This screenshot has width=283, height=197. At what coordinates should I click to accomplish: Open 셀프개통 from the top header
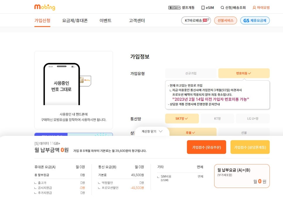[x=188, y=8]
